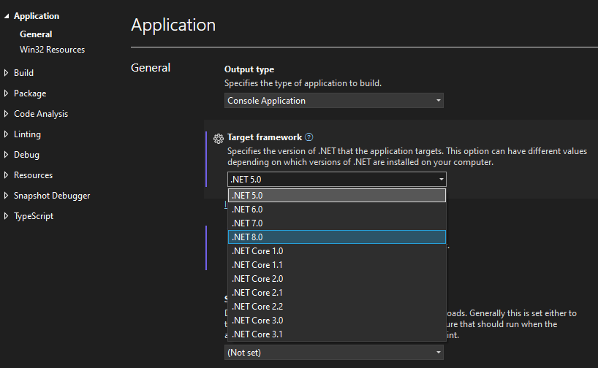Expand the Package section

(7, 93)
